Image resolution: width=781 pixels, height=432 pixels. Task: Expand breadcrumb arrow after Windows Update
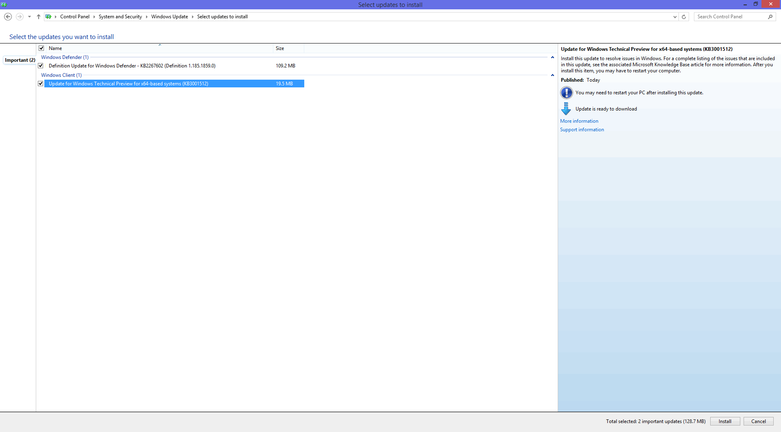[192, 17]
